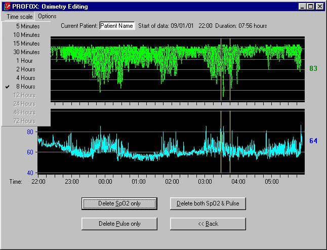Click the pulse axis label 40
The width and height of the screenshot is (327, 250).
tap(30, 173)
